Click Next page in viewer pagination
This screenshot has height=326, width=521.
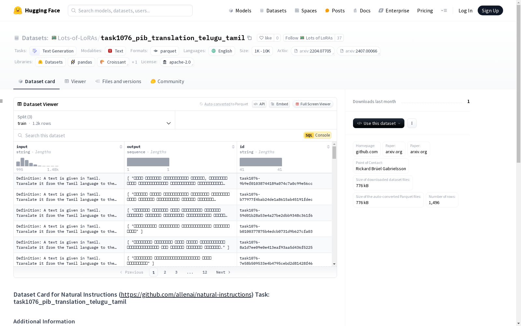point(223,272)
